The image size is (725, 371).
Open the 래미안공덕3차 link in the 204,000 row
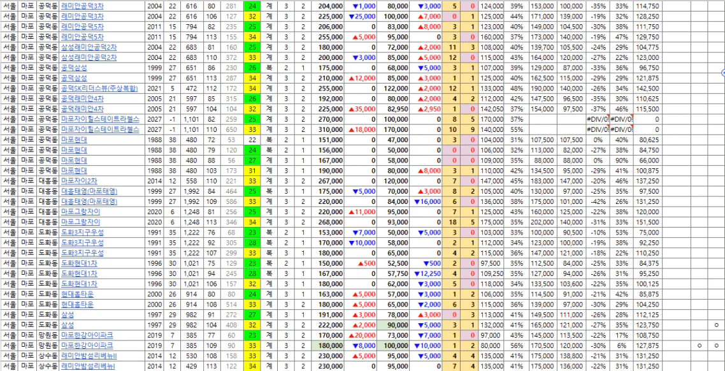tap(82, 6)
